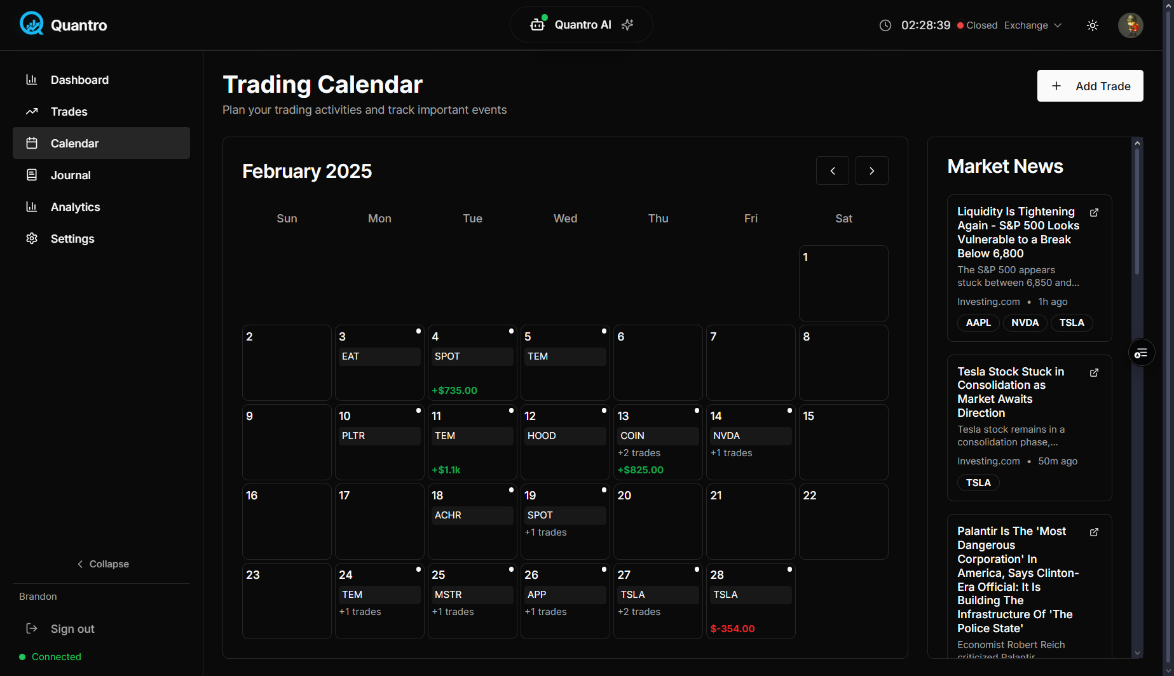The height and width of the screenshot is (676, 1174).
Task: Select HOOD trade on February 12
Action: [565, 436]
